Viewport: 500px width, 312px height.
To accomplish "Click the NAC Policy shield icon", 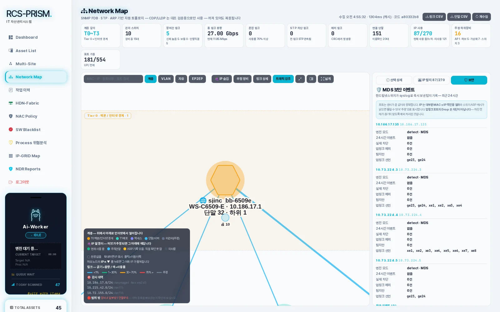I will pos(11,116).
